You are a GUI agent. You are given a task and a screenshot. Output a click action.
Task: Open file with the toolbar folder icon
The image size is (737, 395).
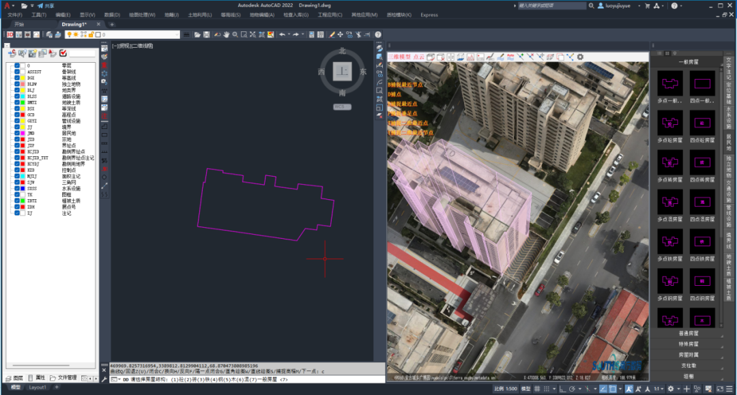(x=197, y=35)
